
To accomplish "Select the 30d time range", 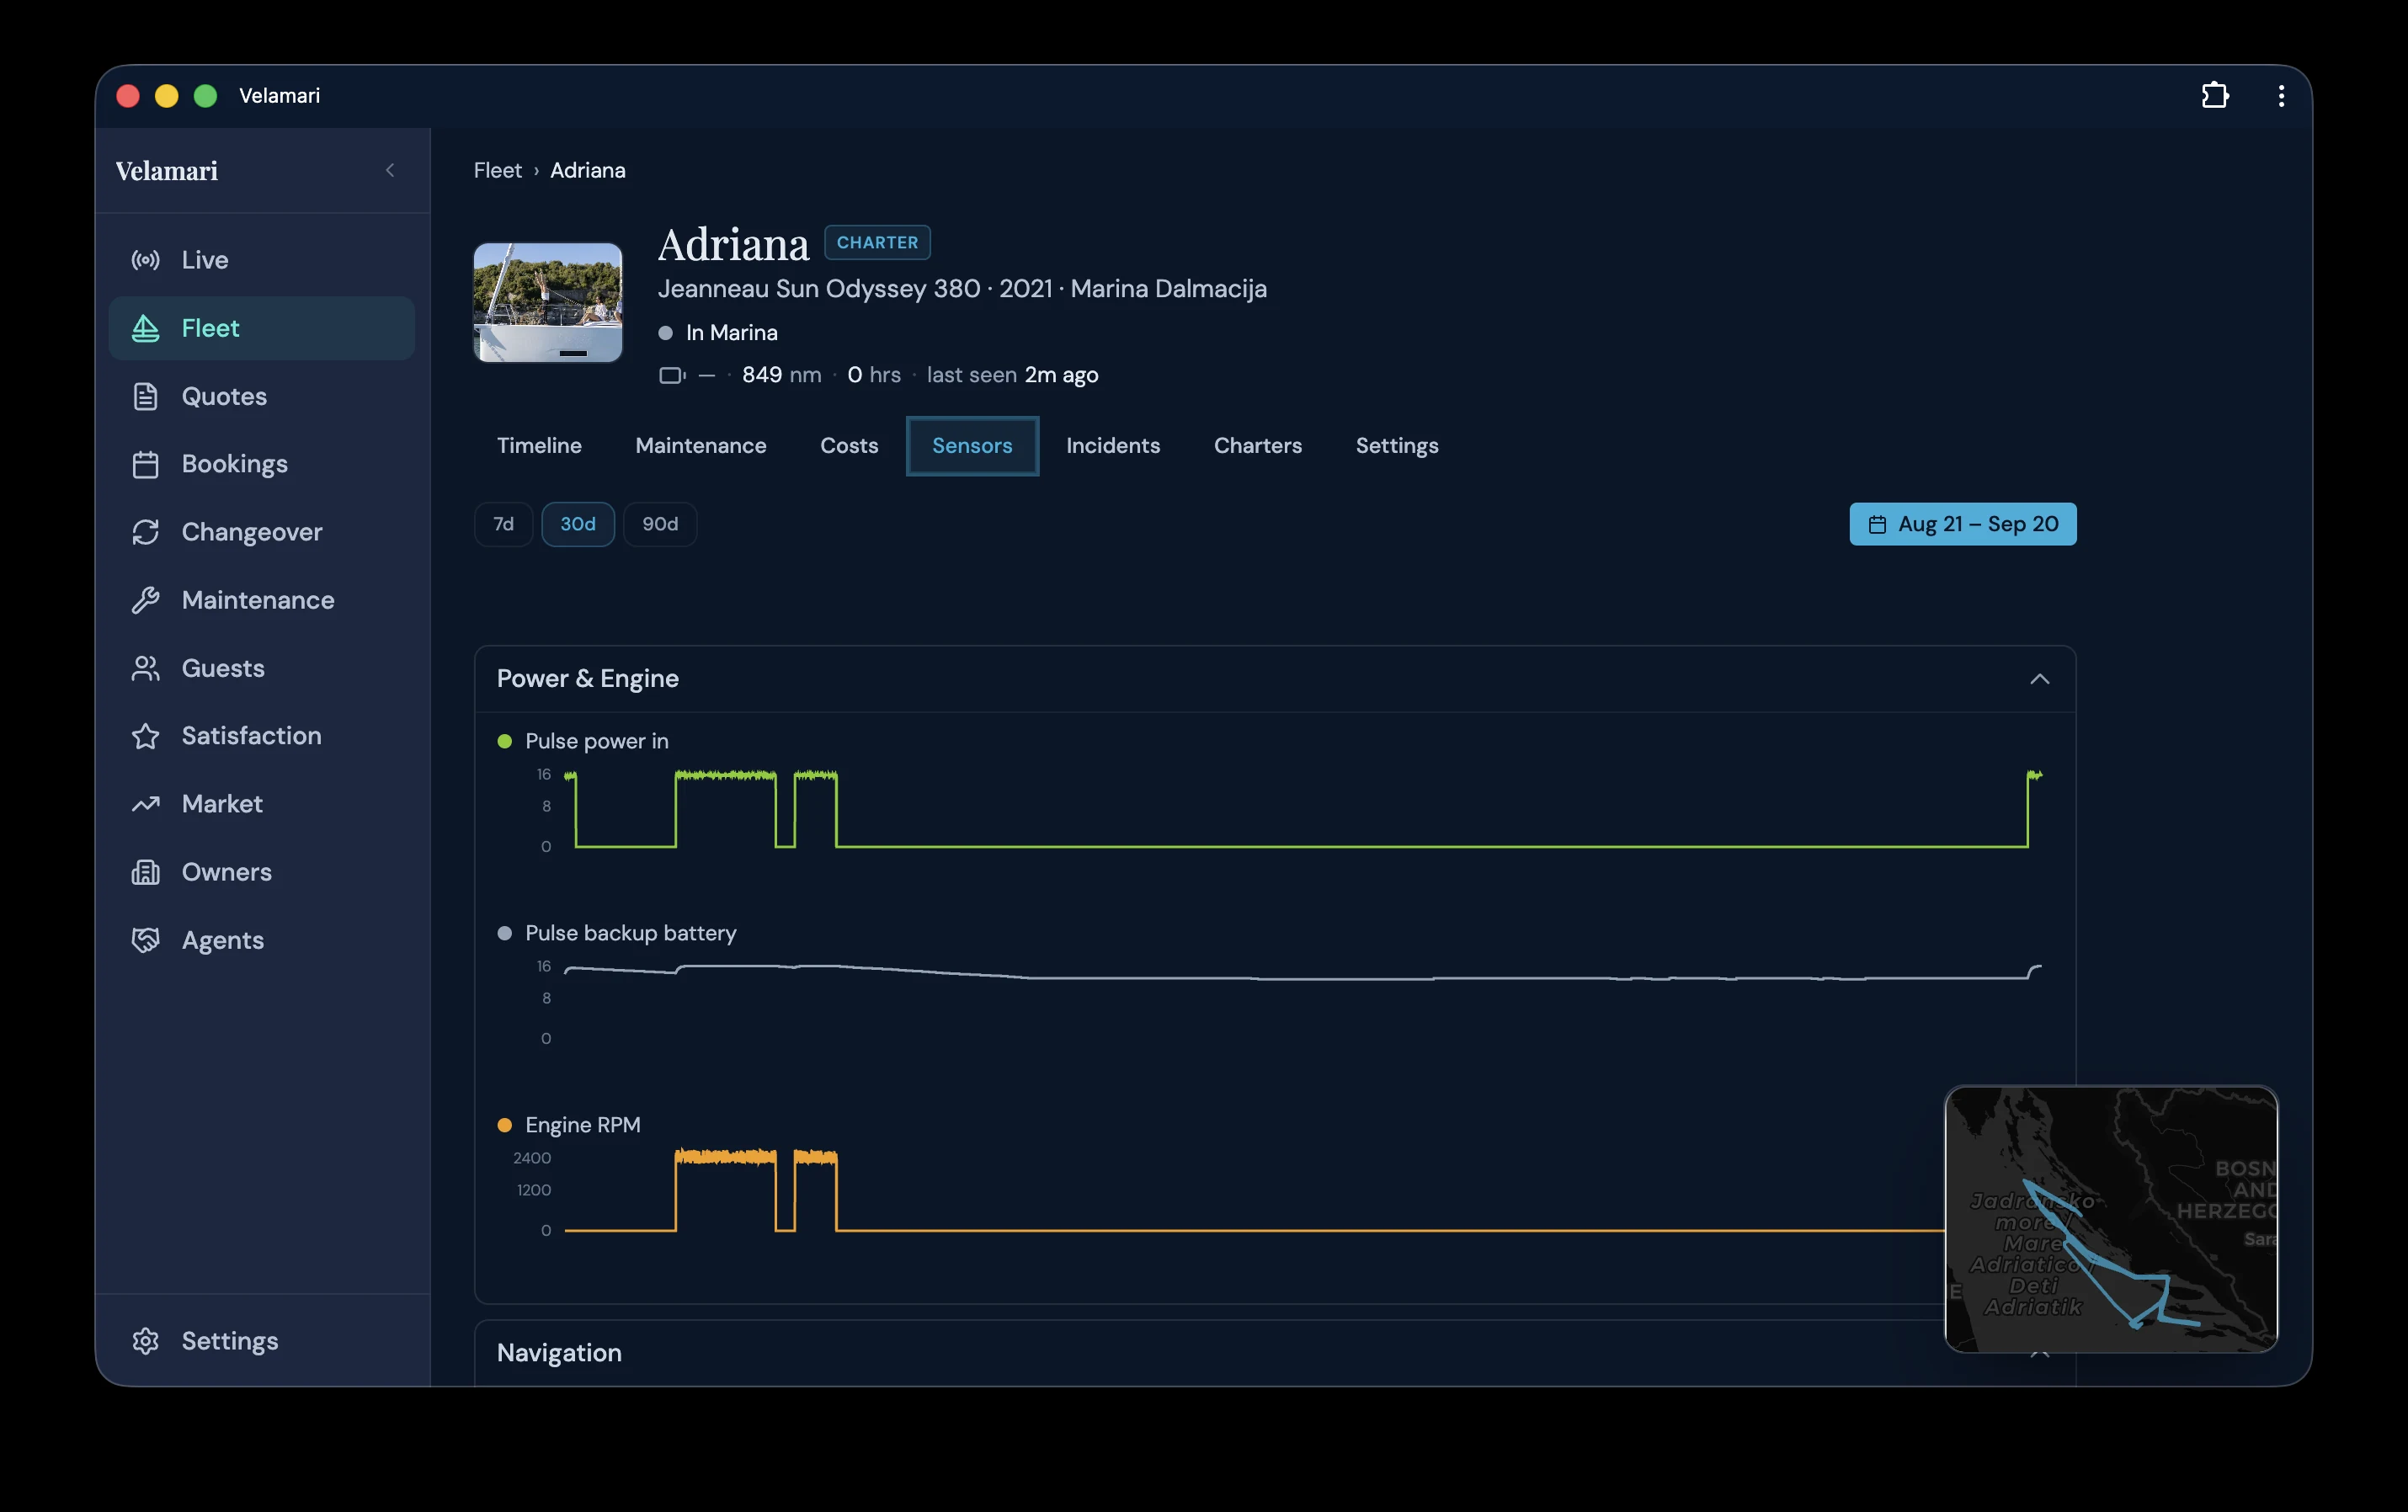I will (578, 524).
